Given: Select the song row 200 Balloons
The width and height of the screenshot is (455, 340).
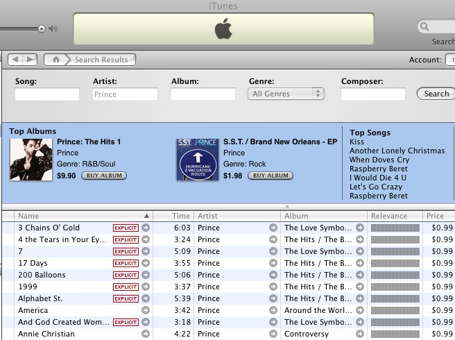Looking at the screenshot, I should pyautogui.click(x=228, y=275).
